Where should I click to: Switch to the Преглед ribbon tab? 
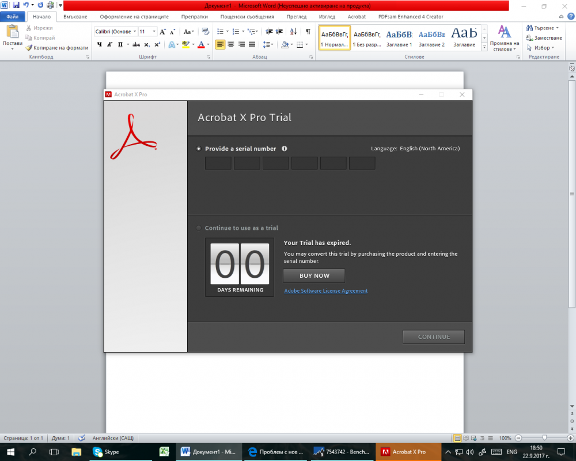[x=297, y=17]
